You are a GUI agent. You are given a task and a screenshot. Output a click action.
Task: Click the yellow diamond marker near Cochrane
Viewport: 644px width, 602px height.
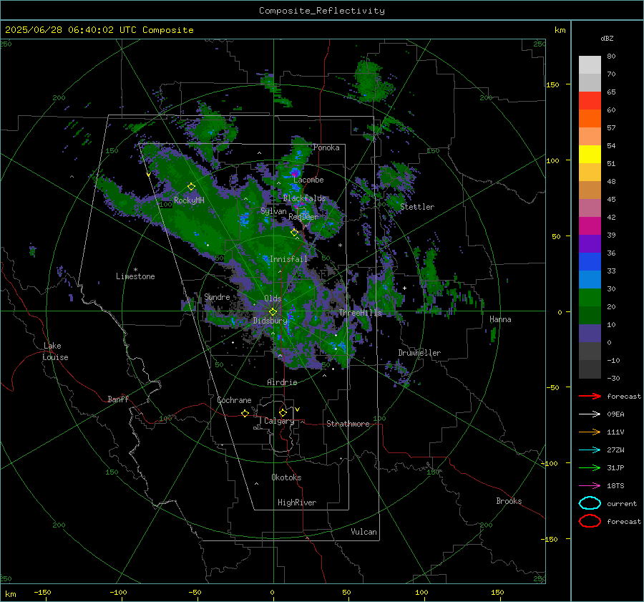coord(245,413)
